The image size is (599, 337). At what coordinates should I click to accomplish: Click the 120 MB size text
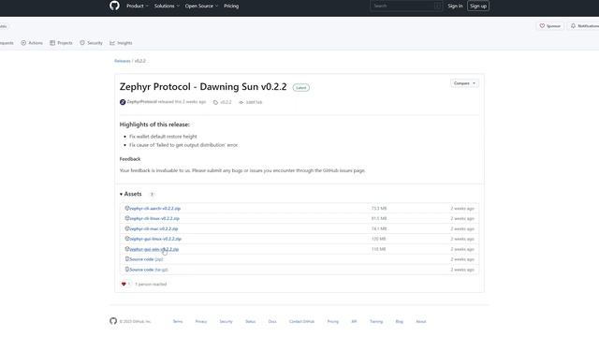[x=378, y=239]
